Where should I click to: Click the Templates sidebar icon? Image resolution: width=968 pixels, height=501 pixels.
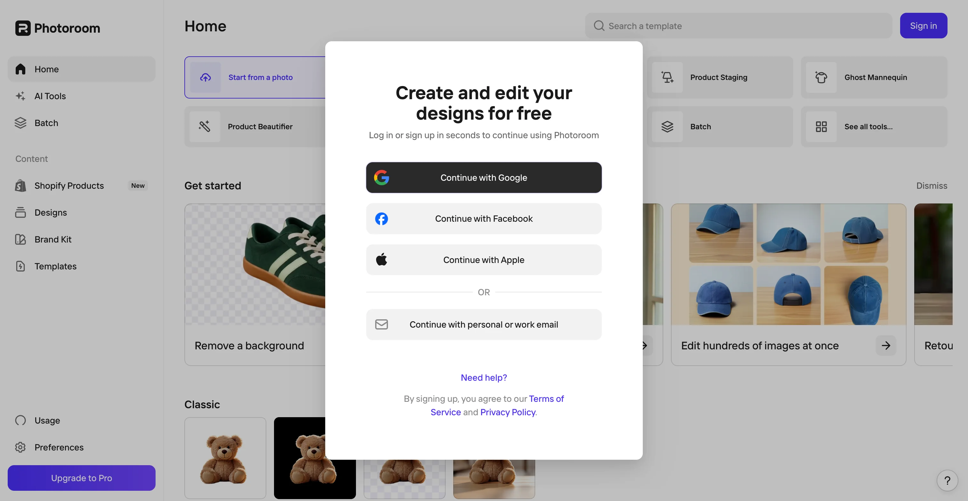(20, 266)
